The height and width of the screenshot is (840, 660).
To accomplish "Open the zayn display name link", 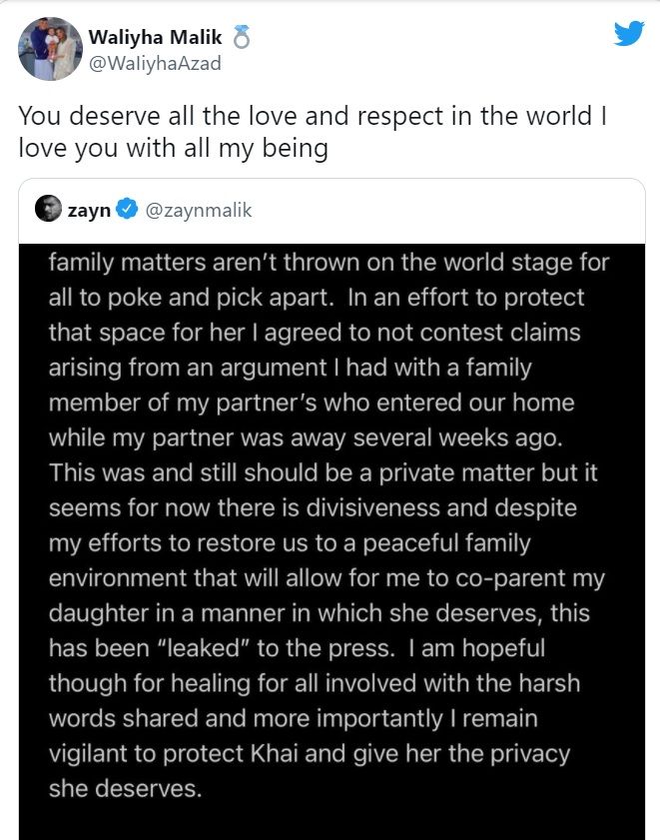I will tap(89, 210).
